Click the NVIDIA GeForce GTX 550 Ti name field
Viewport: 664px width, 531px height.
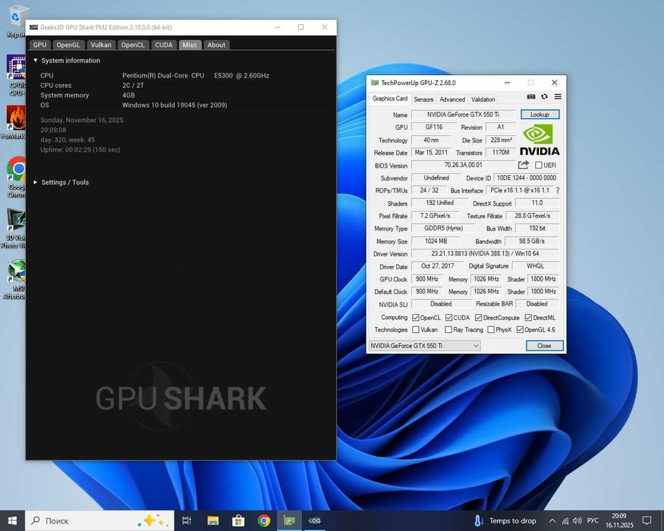[x=463, y=115]
